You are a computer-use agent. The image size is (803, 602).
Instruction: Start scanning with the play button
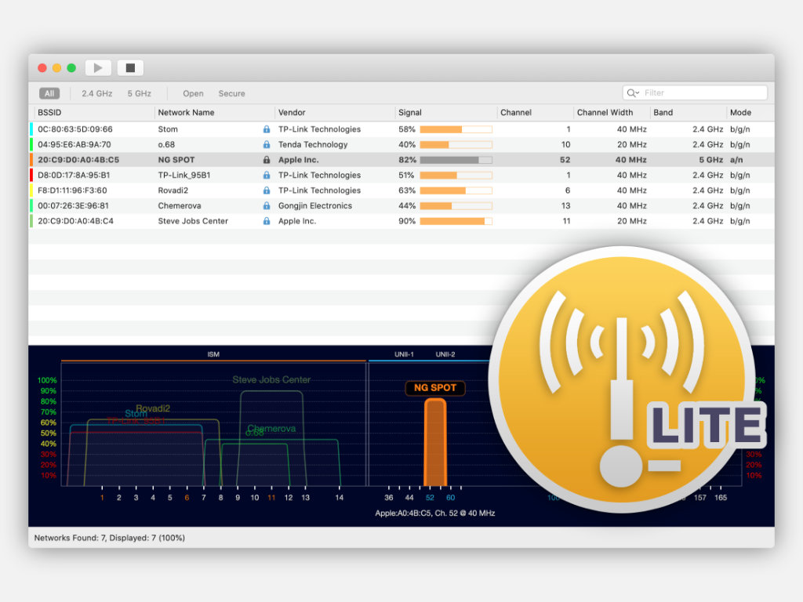click(98, 67)
